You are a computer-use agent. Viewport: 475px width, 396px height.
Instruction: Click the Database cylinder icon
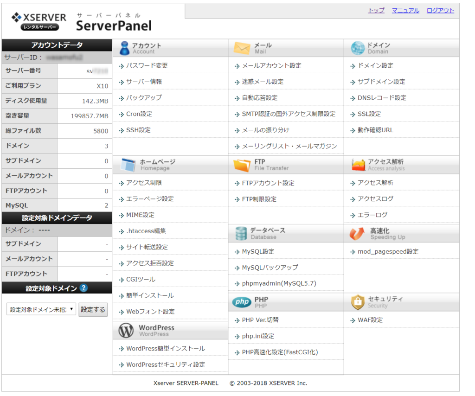241,233
